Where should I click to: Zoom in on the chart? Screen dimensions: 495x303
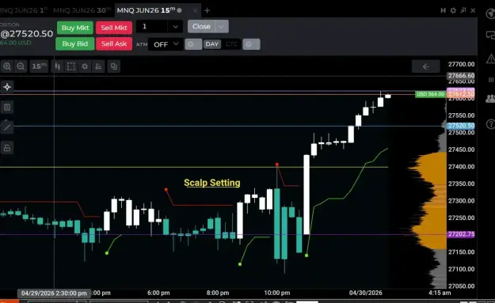tap(7, 66)
